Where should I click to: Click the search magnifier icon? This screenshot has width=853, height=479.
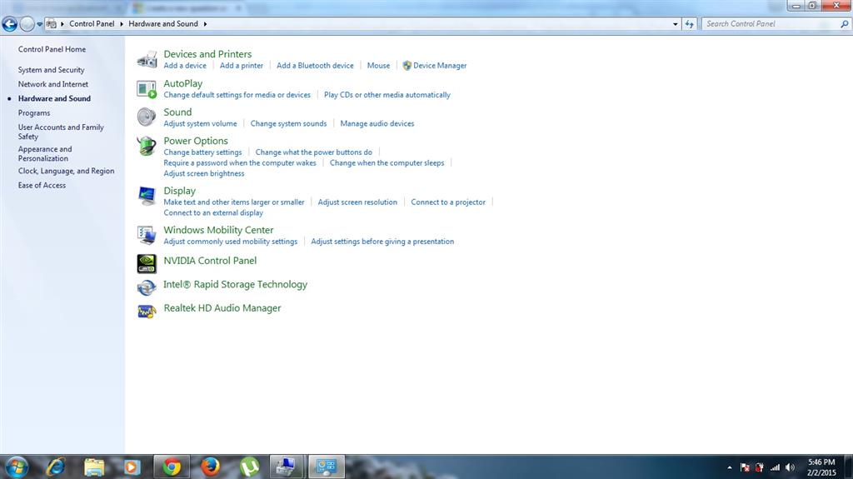coord(845,24)
